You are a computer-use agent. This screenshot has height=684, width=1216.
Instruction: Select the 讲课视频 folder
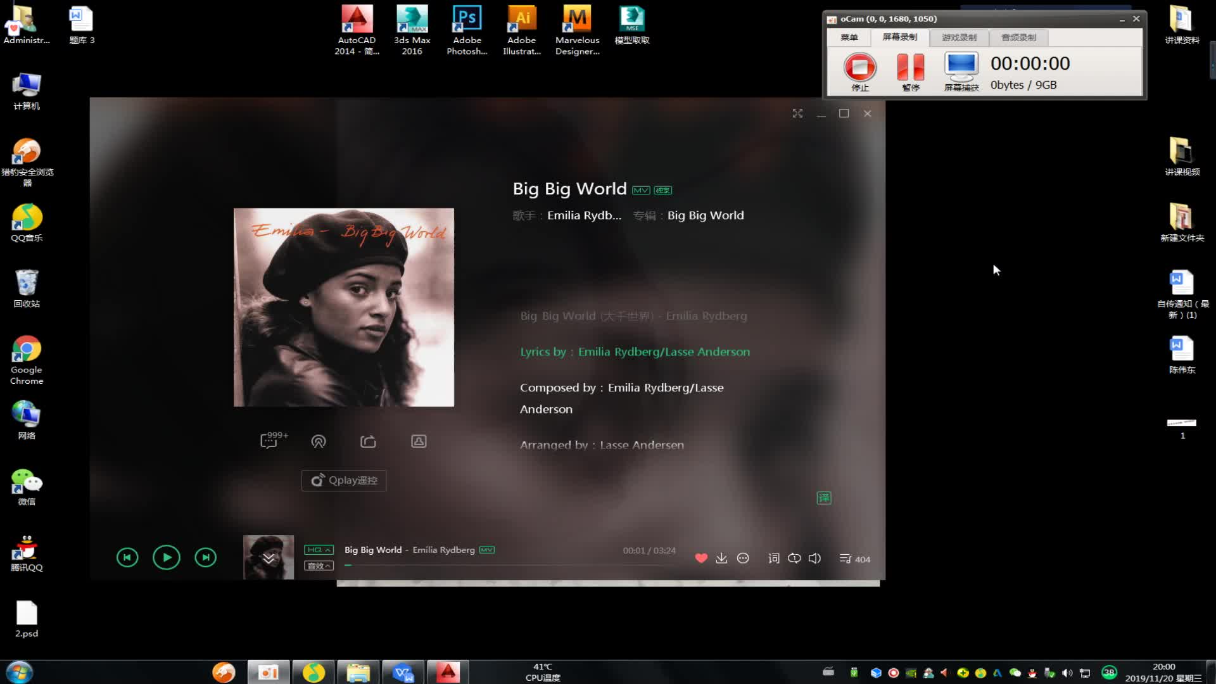pos(1182,156)
